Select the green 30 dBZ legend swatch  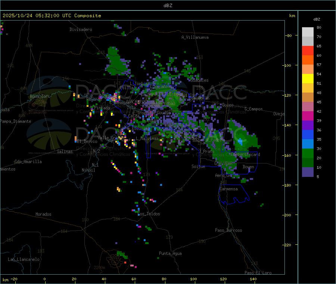pos(308,153)
